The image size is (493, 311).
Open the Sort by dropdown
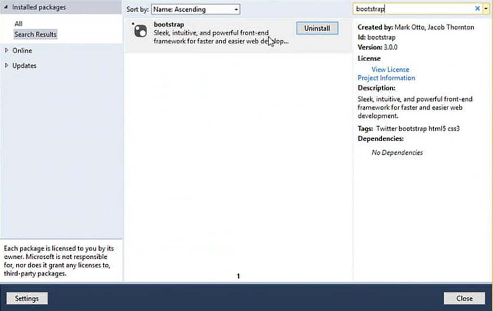195,9
